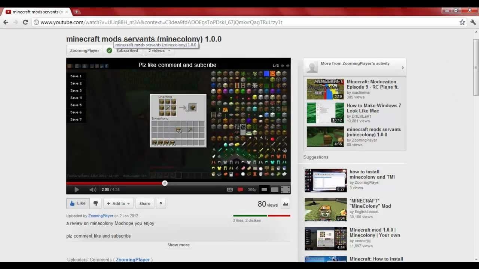
Task: Click the Suggestions heading
Action: click(316, 157)
